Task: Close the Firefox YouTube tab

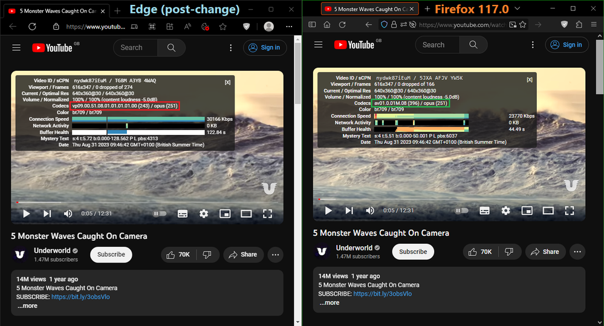Action: pos(412,9)
